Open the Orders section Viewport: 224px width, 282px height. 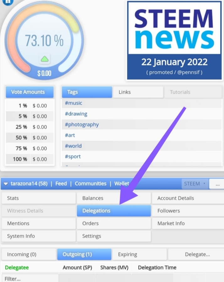point(114,223)
